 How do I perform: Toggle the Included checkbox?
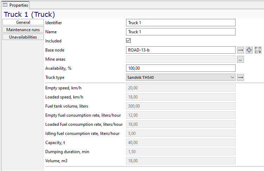(128, 41)
